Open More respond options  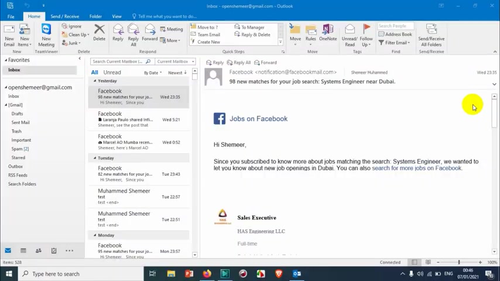point(170,40)
